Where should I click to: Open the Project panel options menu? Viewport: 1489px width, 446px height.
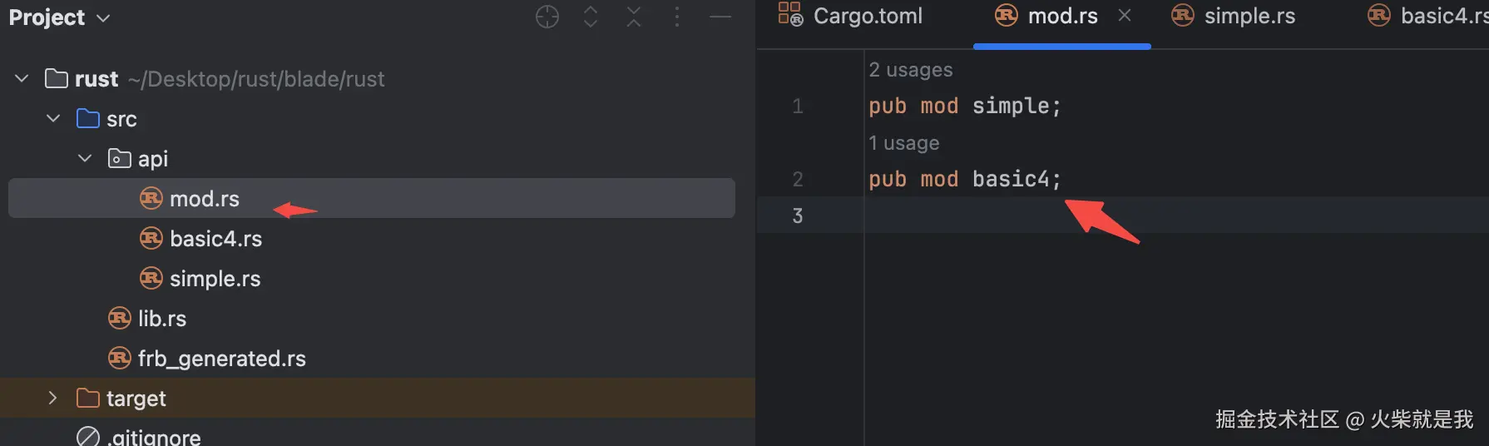pos(677,17)
